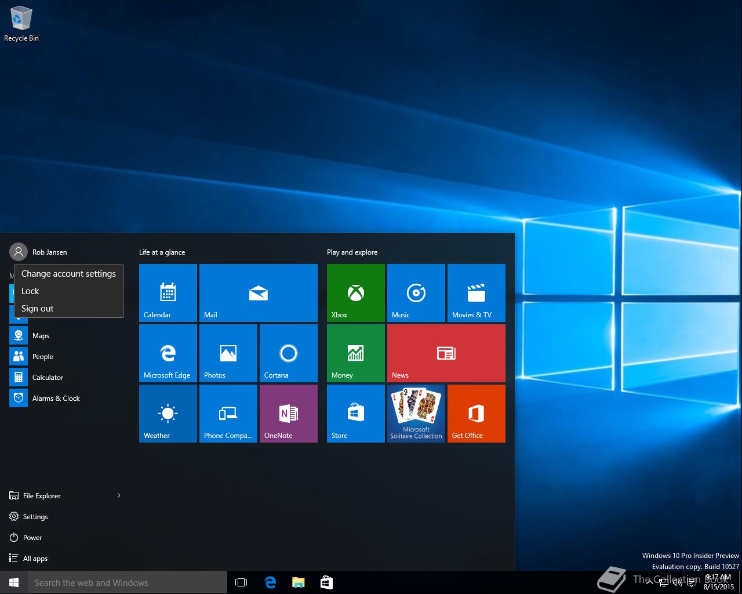Image resolution: width=742 pixels, height=594 pixels.
Task: Open Task View from the taskbar
Action: point(241,582)
